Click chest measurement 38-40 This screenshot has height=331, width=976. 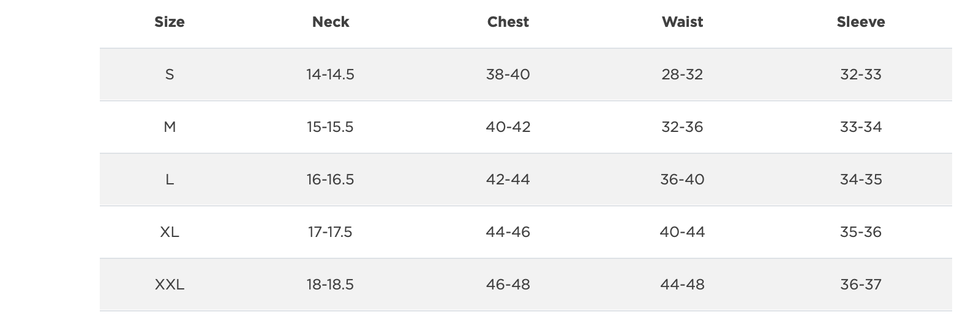(508, 75)
